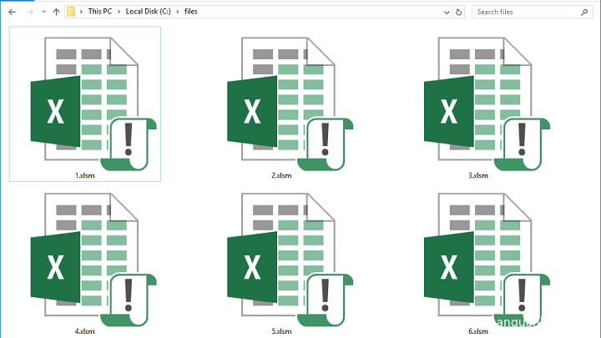Click the 4.xlsm file name label
601x338 pixels.
point(84,331)
